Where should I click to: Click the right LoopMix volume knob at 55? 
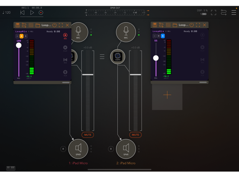pyautogui.click(x=156, y=58)
